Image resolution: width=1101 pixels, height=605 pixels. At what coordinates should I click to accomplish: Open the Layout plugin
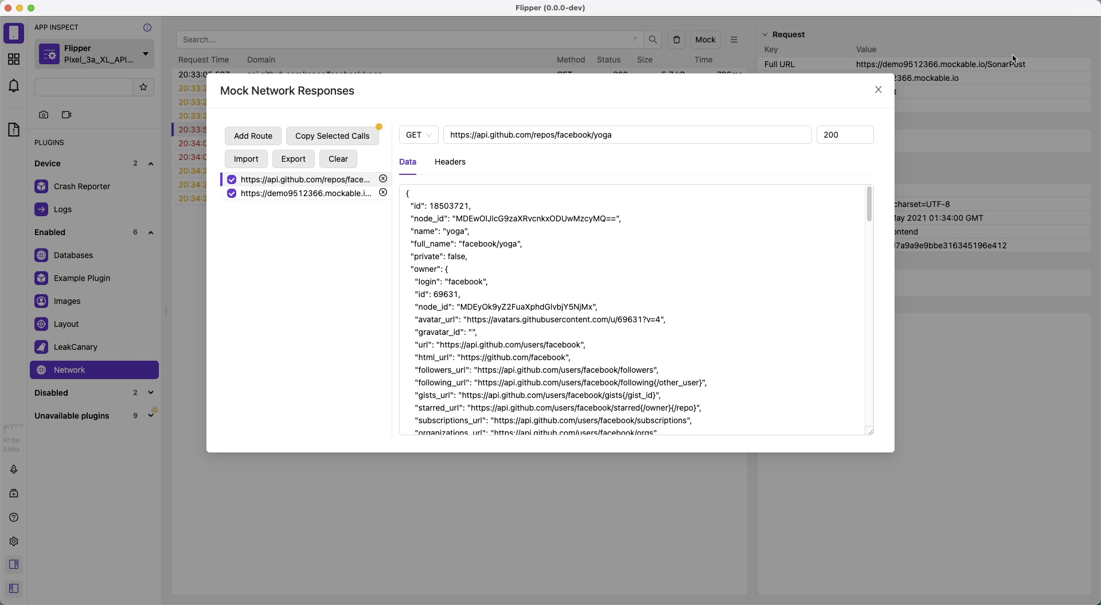[x=94, y=324]
